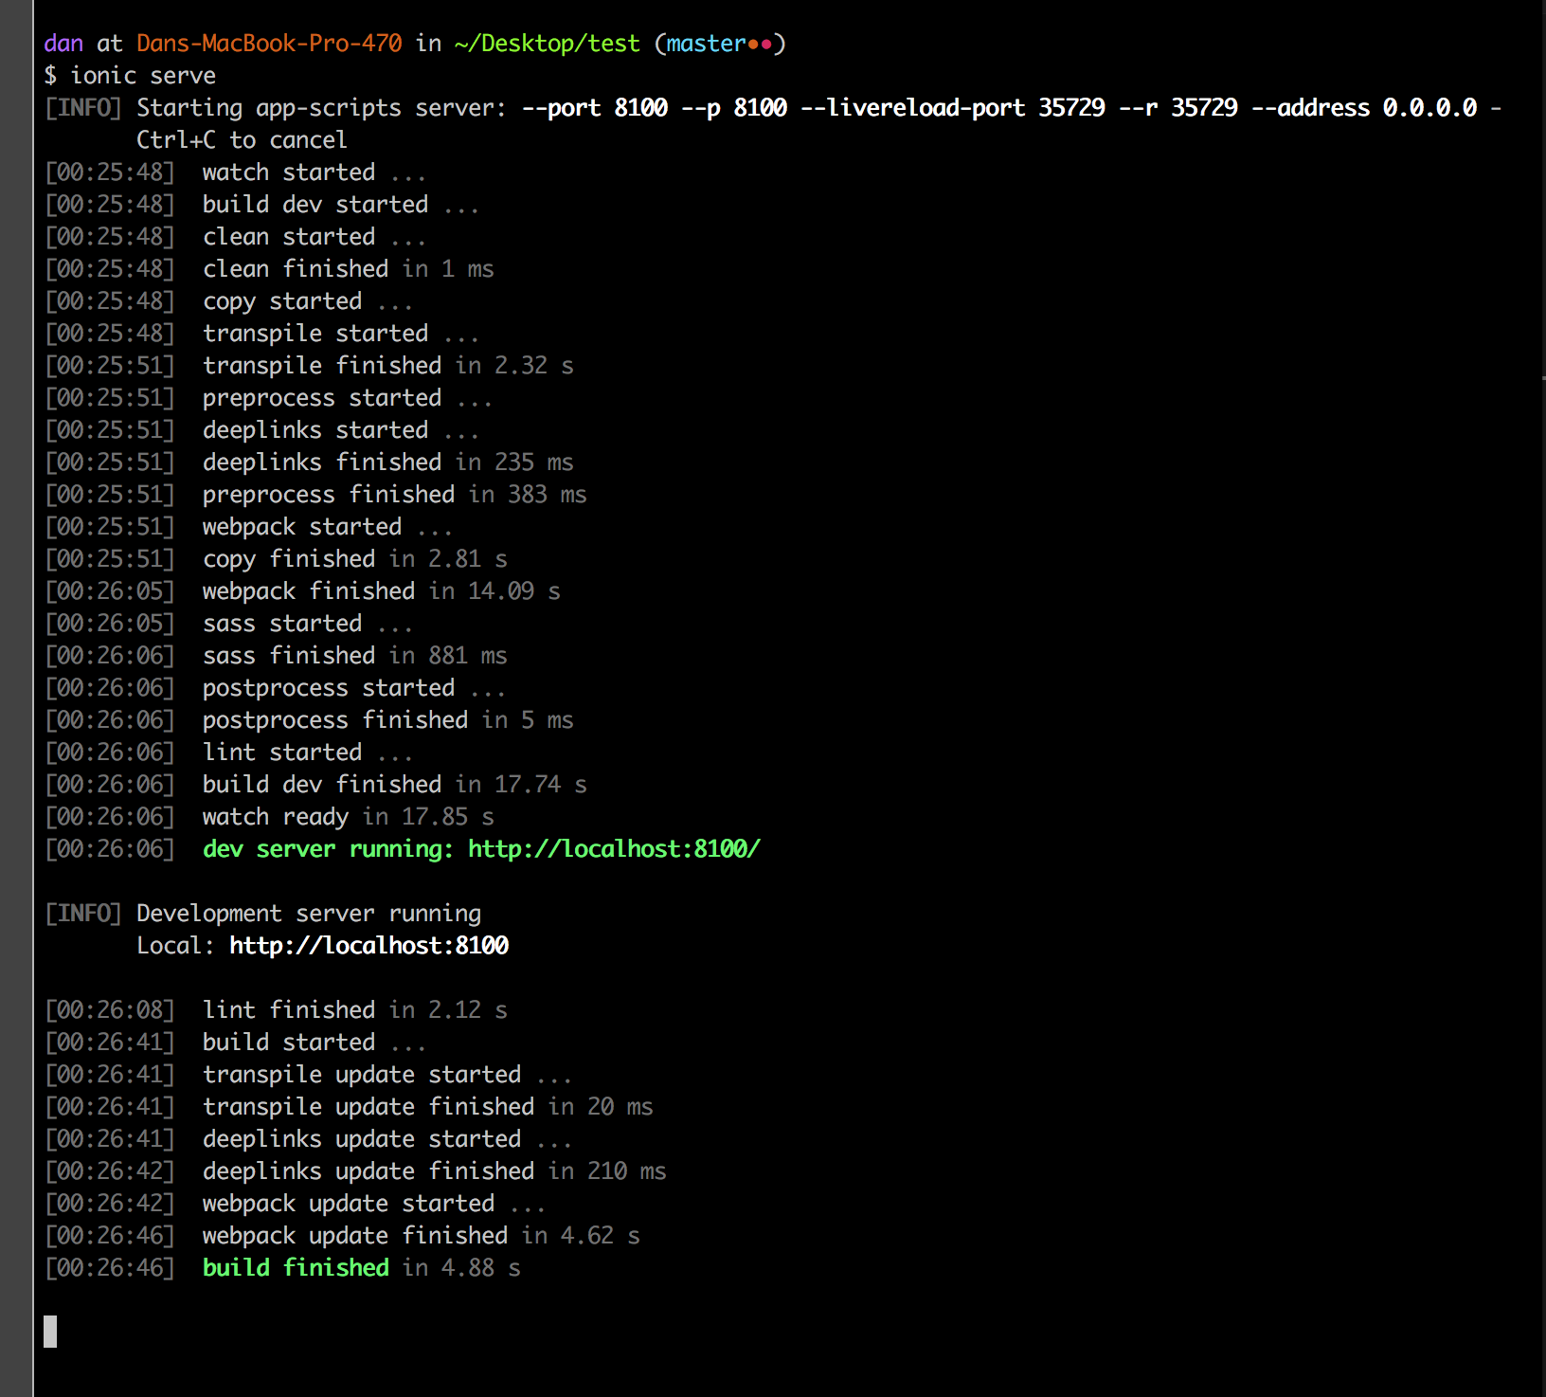
Task: Click the 'postprocess started' log line
Action: pyautogui.click(x=353, y=688)
